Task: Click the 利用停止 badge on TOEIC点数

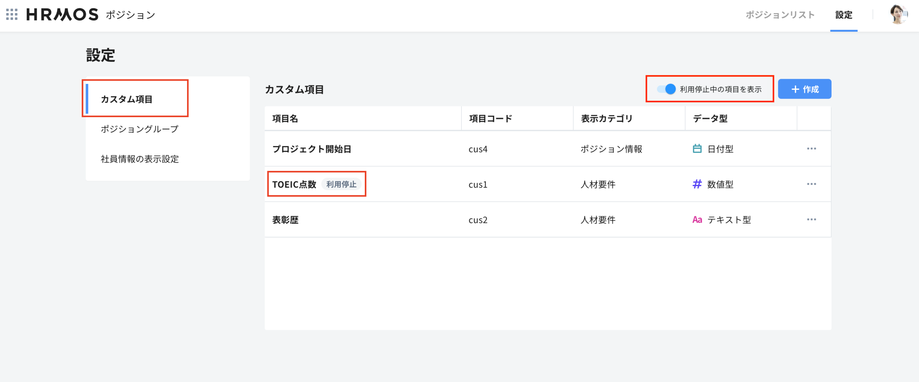Action: coord(341,184)
